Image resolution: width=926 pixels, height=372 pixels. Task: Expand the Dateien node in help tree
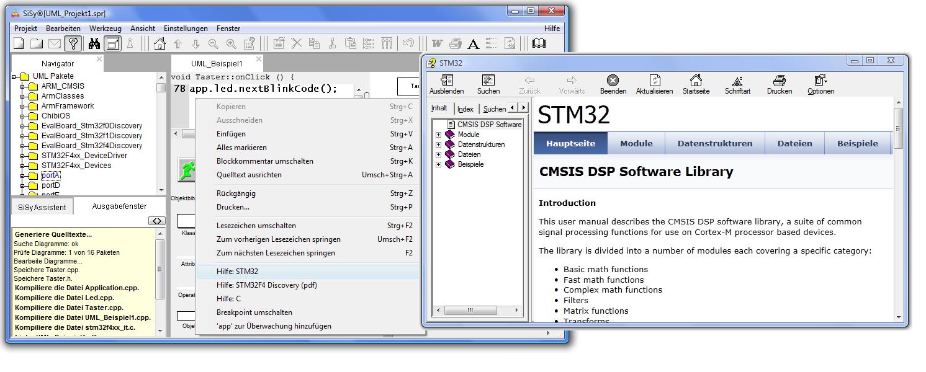(438, 154)
